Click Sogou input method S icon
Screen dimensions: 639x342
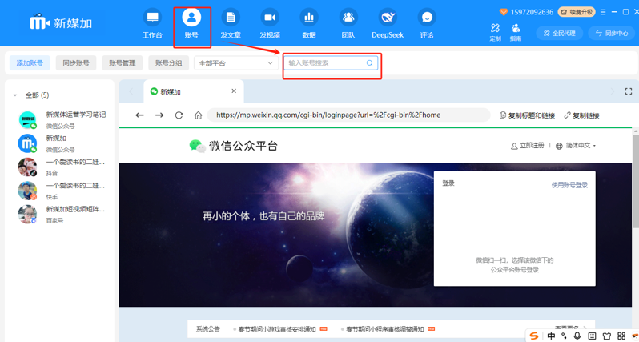534,336
